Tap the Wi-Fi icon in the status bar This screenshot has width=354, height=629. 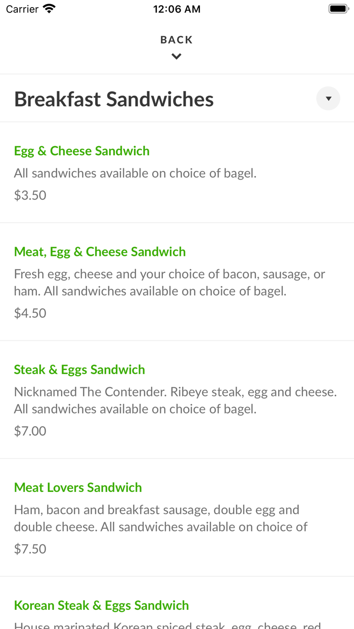click(x=48, y=9)
